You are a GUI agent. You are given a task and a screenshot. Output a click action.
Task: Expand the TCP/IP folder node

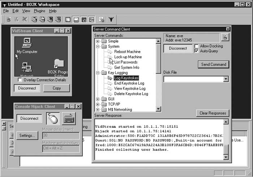pyautogui.click(x=98, y=104)
